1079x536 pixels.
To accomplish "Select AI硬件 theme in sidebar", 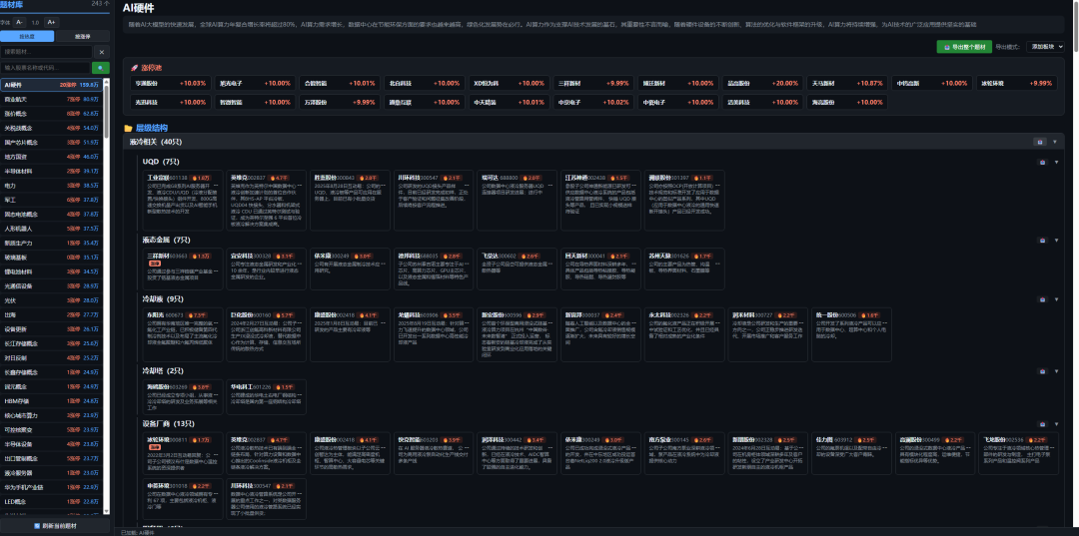I will (x=52, y=85).
